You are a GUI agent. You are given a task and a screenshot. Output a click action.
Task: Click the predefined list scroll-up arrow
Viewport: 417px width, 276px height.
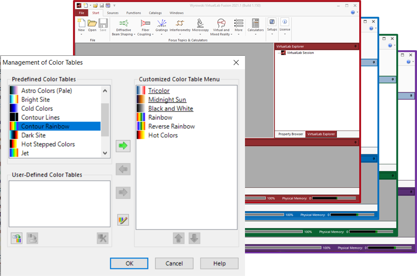(105, 91)
